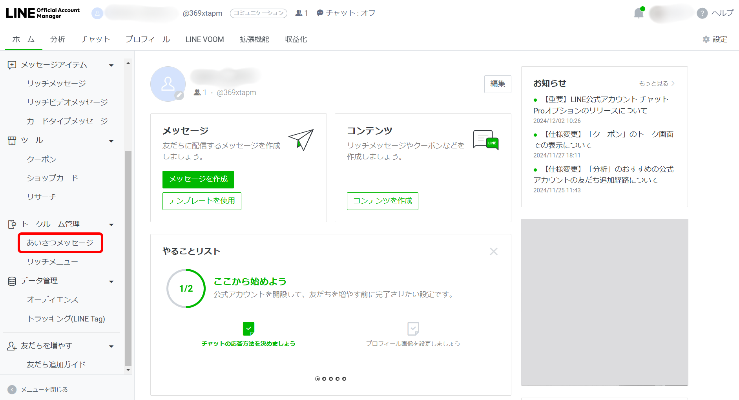This screenshot has width=739, height=400.
Task: Edit the profile picture via pencil icon
Action: click(180, 95)
